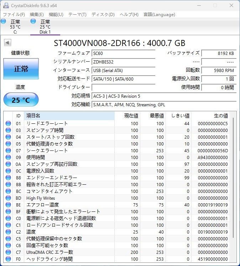Switch to the C: drive tab
Viewport: 240px width, 266px height.
click(15, 27)
